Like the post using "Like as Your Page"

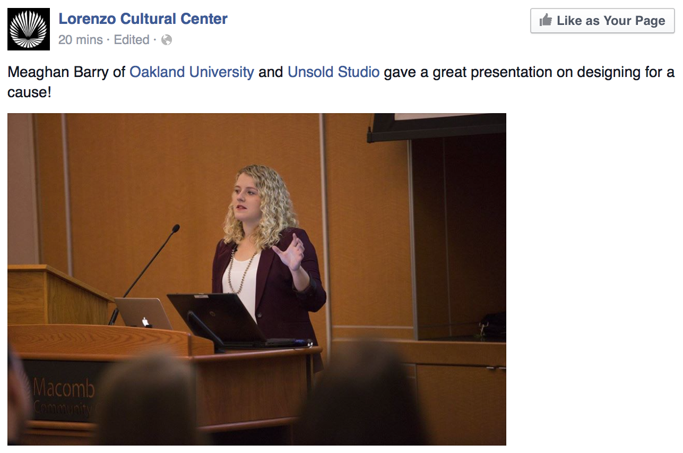tap(602, 21)
